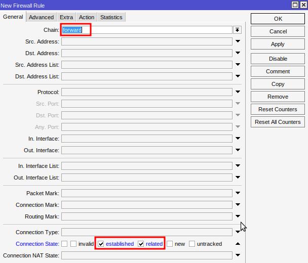Click the Dst. Address input field
This screenshot has width=308, height=263.
pos(147,53)
